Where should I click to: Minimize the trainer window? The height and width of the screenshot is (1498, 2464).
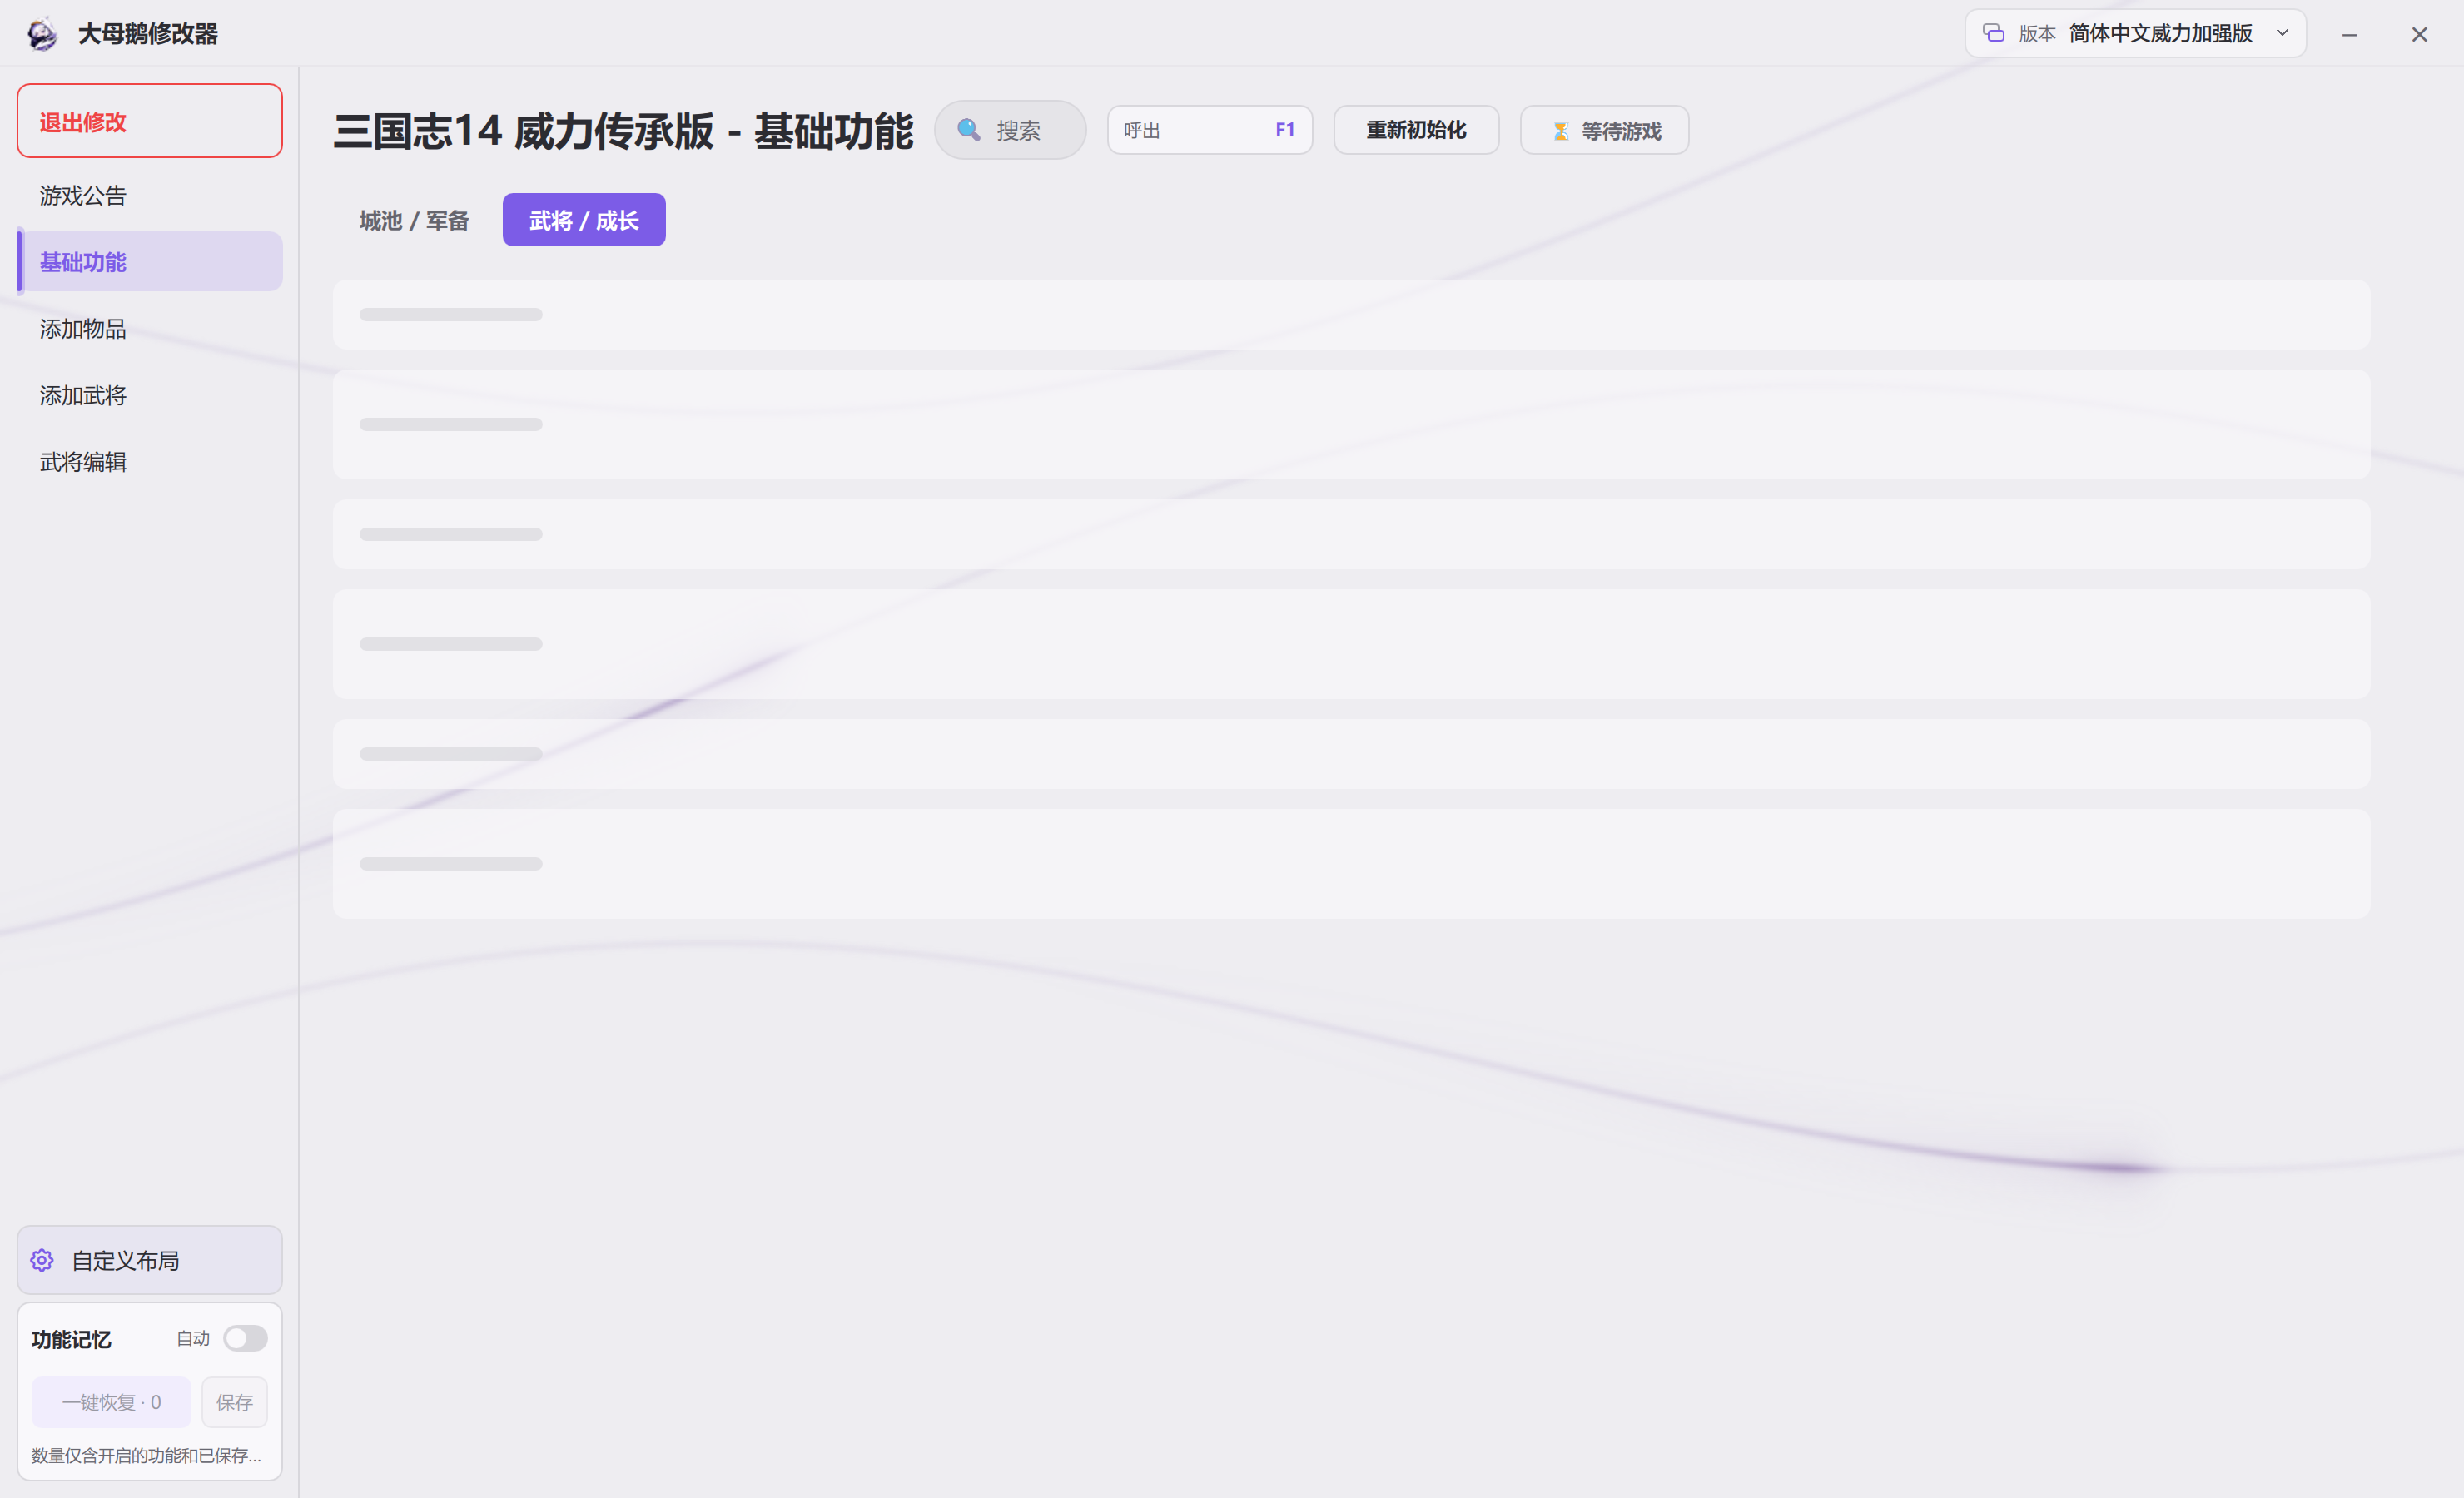point(2350,34)
